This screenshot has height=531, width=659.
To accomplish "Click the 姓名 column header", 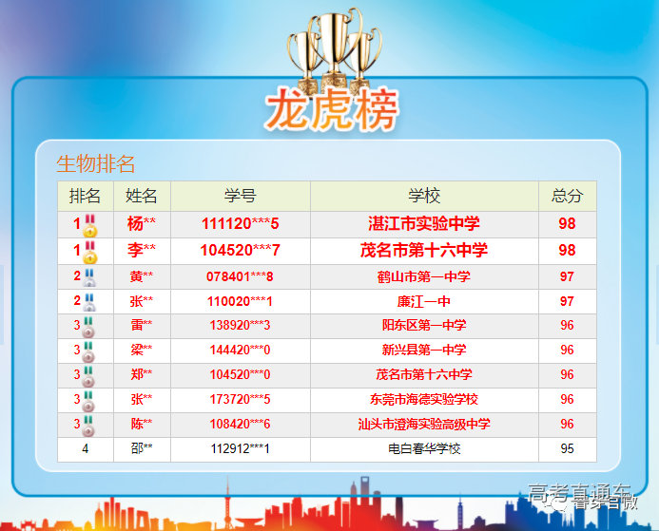I will coord(142,196).
